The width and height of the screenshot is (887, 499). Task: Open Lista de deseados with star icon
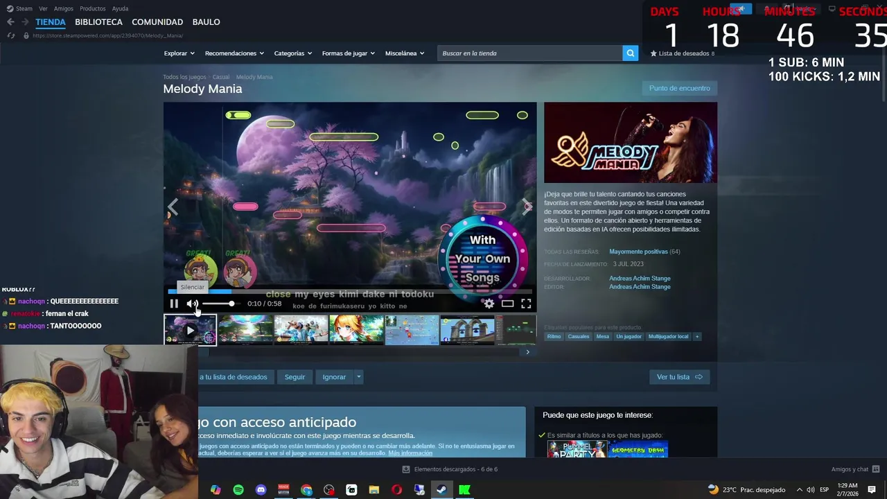(682, 53)
